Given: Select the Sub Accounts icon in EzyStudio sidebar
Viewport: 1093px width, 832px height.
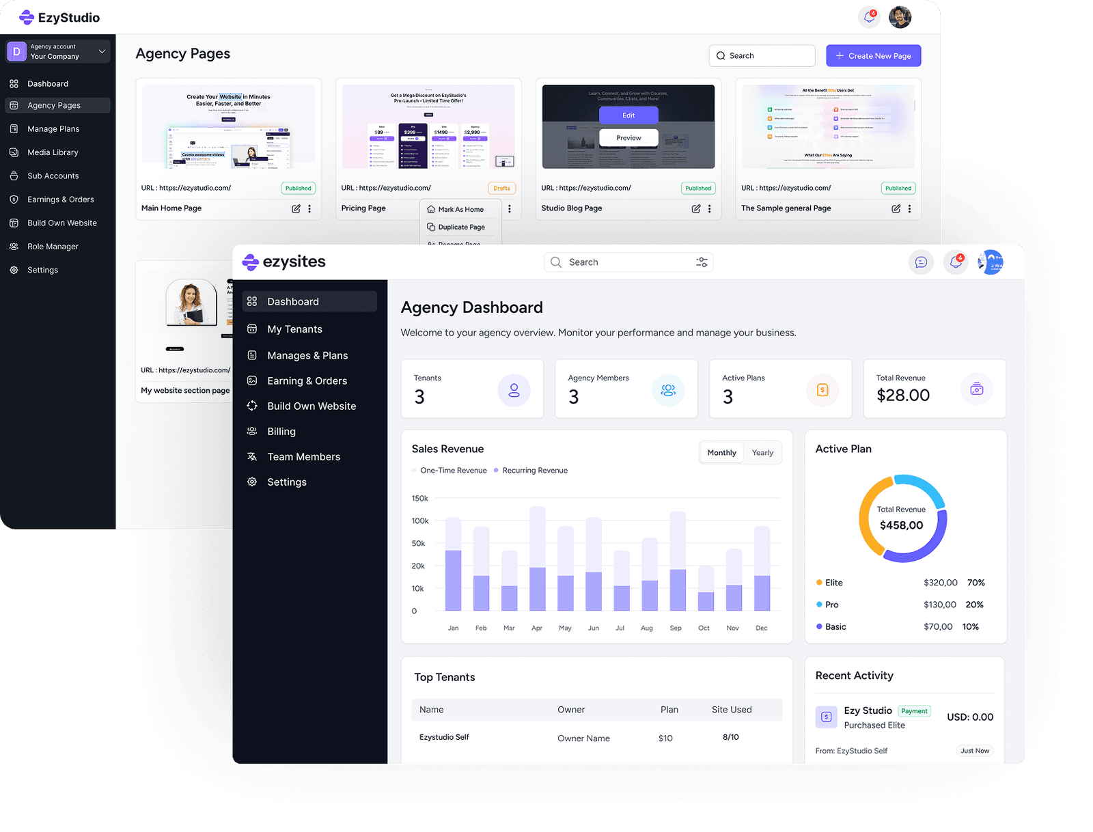Looking at the screenshot, I should click(14, 176).
